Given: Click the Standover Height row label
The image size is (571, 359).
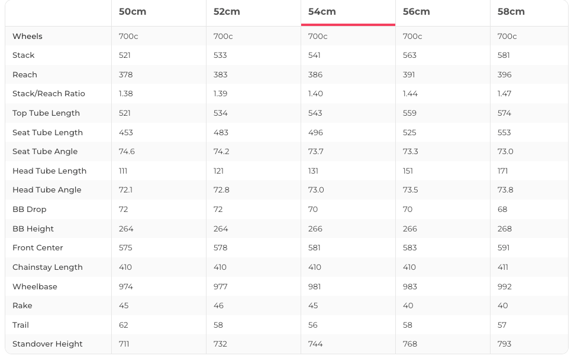Looking at the screenshot, I should pos(47,344).
